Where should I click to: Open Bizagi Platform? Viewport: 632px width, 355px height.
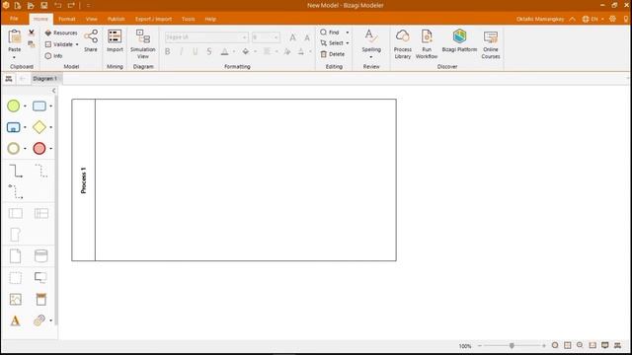459,40
